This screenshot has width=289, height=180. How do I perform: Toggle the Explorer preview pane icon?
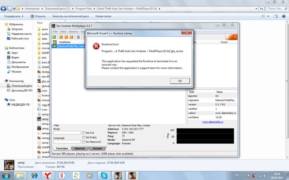coord(276,16)
